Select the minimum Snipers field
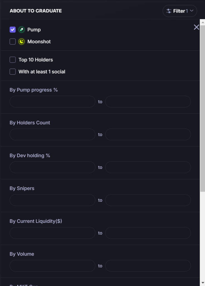The image size is (205, 286). click(x=52, y=200)
